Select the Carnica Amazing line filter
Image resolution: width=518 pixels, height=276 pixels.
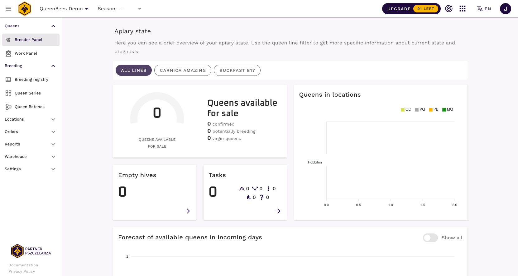pyautogui.click(x=183, y=70)
